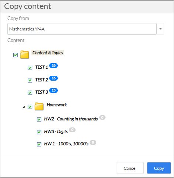Deselect the HW3 - Digits checkbox
The height and width of the screenshot is (178, 174).
click(39, 132)
